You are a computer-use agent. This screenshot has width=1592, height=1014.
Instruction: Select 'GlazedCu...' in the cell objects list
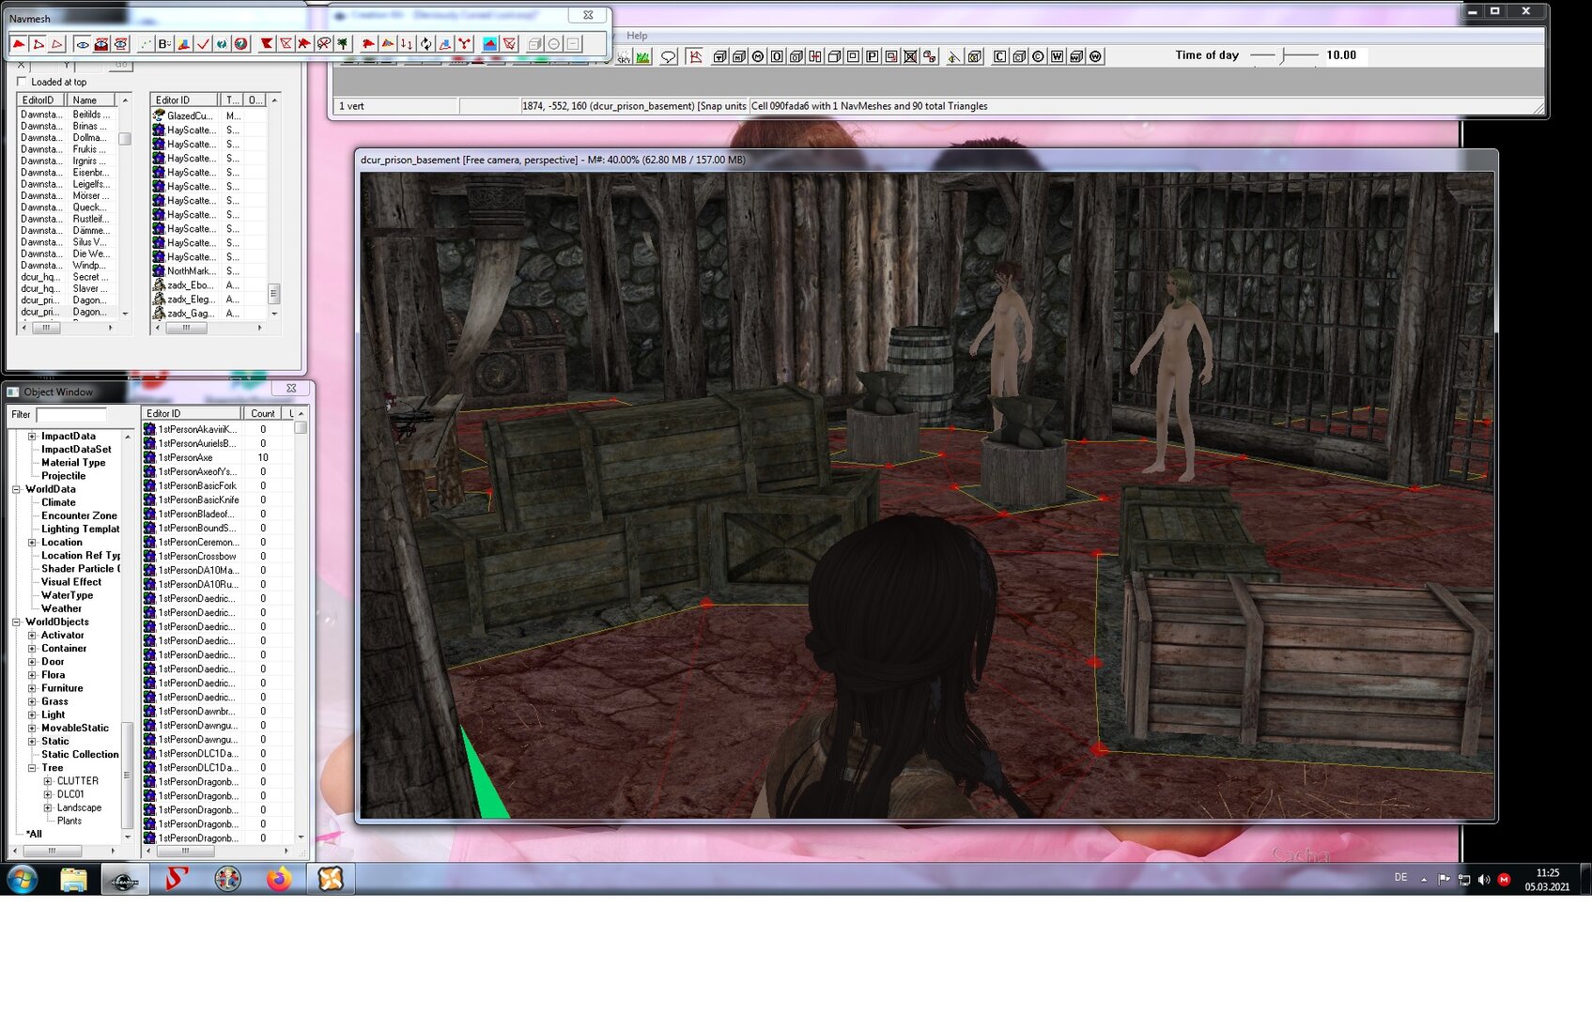pyautogui.click(x=190, y=116)
